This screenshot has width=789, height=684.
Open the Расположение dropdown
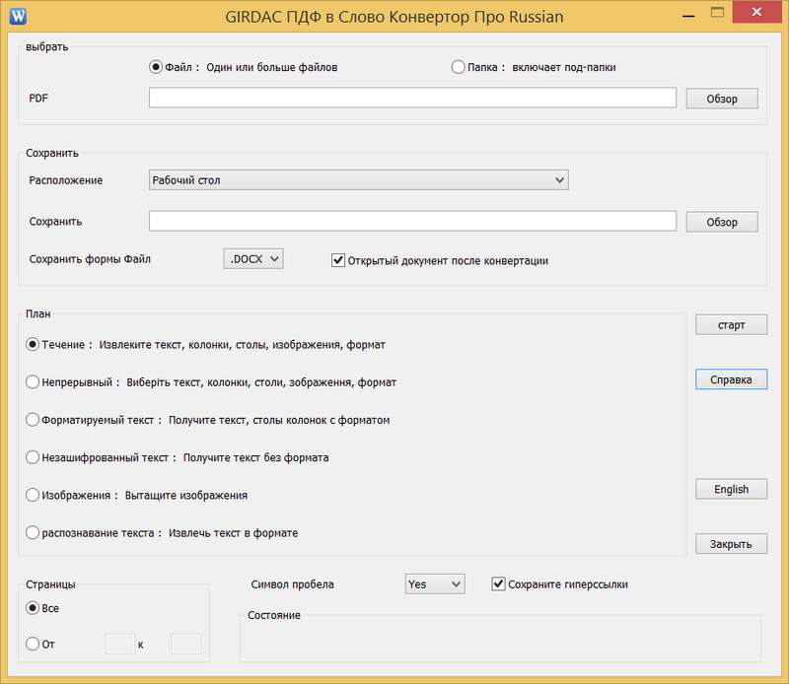point(358,180)
